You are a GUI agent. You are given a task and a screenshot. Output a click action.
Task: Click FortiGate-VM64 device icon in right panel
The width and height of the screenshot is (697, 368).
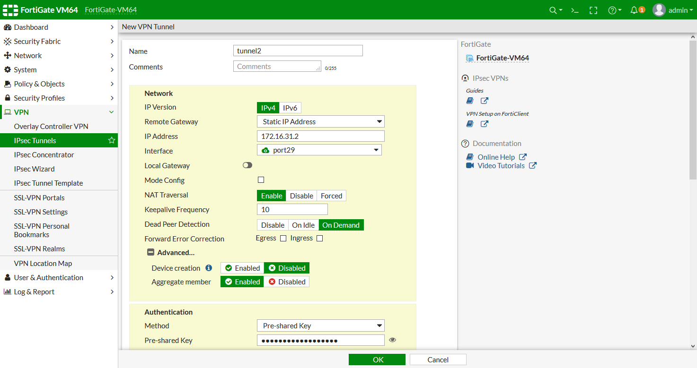tap(470, 58)
